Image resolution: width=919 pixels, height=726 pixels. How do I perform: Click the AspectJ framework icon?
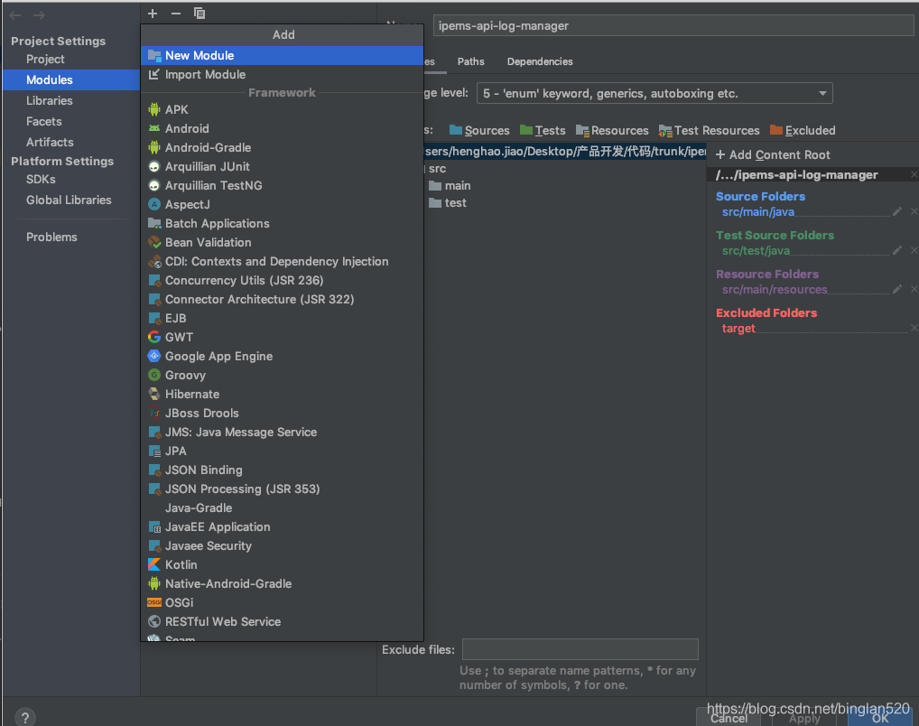pos(154,205)
